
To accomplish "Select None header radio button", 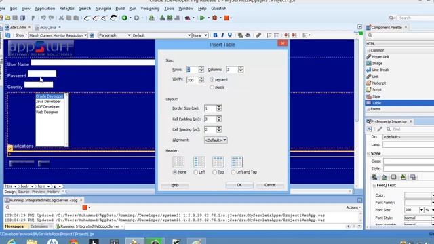I will (x=175, y=172).
